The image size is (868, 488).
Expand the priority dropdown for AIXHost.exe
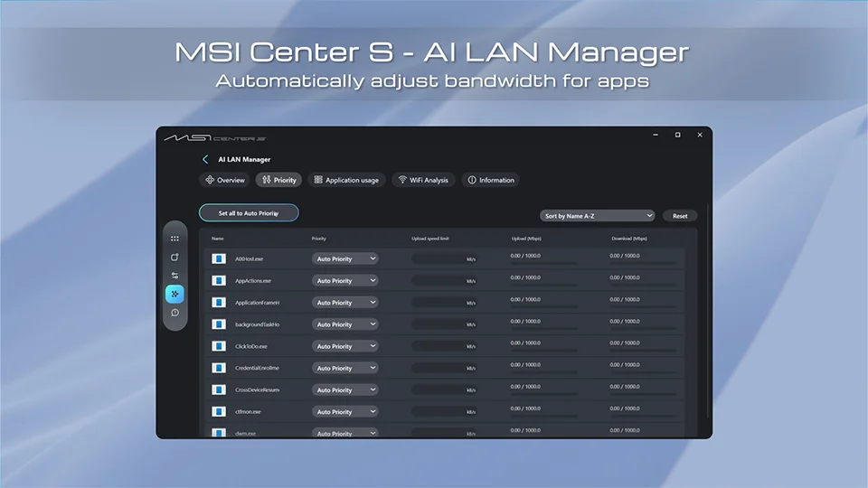[345, 259]
